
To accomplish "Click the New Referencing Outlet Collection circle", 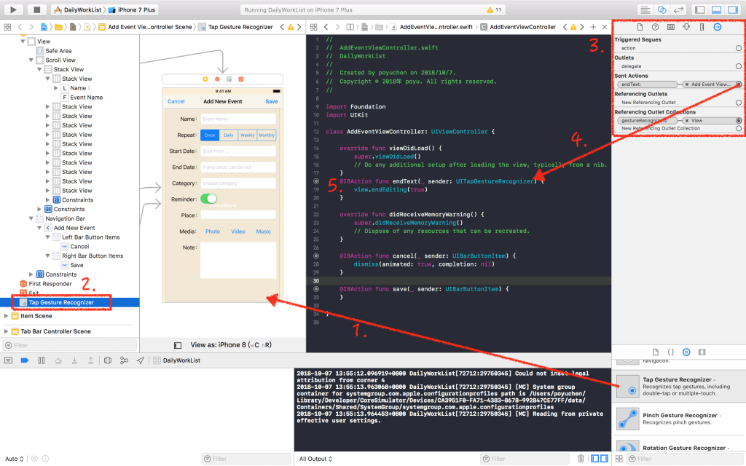I will point(739,128).
